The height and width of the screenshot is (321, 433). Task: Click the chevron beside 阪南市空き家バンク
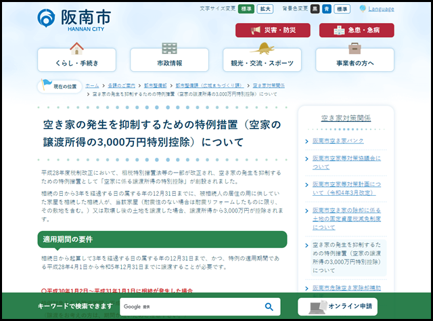pos(306,142)
